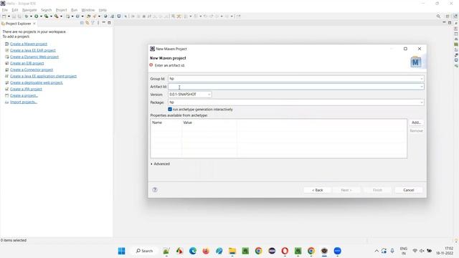This screenshot has height=258, width=459.
Task: Open the Edit menu
Action: (x=15, y=10)
